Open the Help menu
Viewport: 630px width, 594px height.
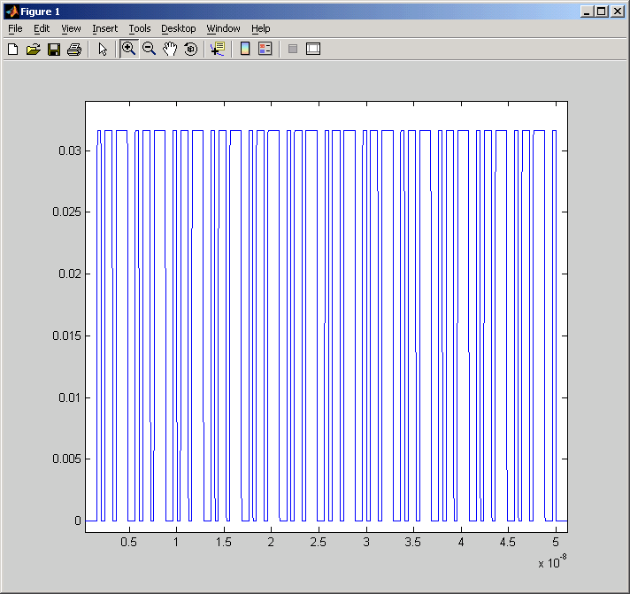click(260, 28)
